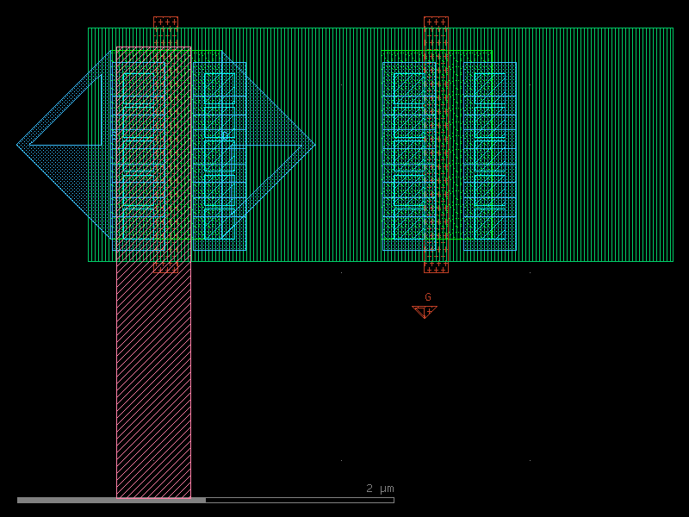The image size is (689, 517).
Task: Click the bottom contact square in the third column
Action: (408, 224)
